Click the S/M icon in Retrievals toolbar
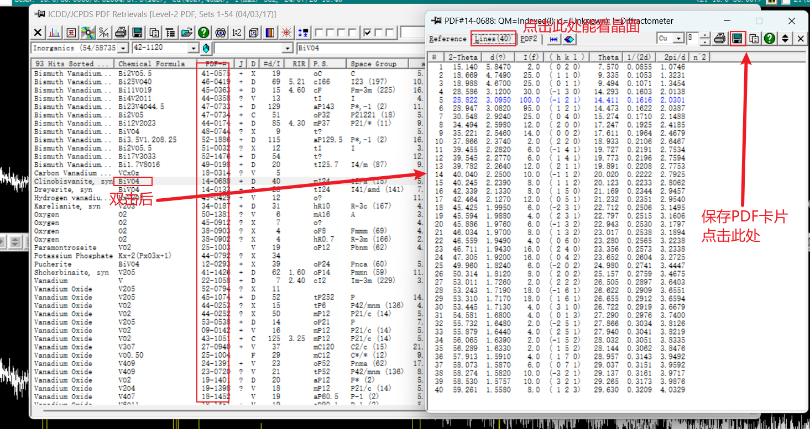 coord(103,33)
